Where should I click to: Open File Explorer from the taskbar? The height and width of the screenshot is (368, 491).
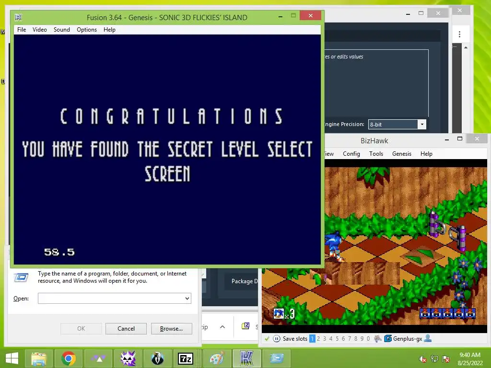[x=39, y=358]
